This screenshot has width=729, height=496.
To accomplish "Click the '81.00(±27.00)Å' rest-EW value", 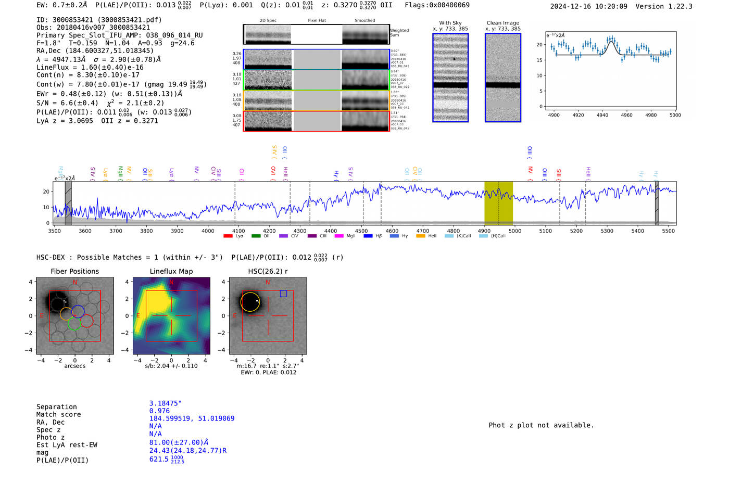I will click(179, 442).
